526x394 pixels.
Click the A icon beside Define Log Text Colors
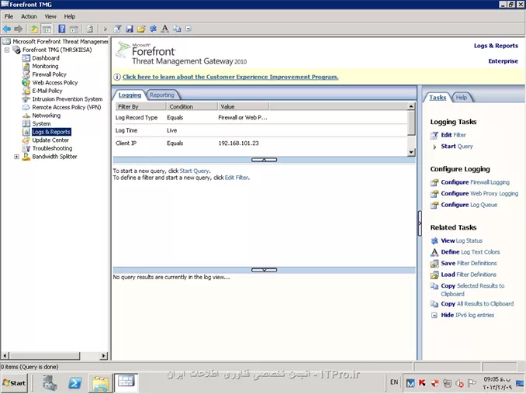click(434, 252)
